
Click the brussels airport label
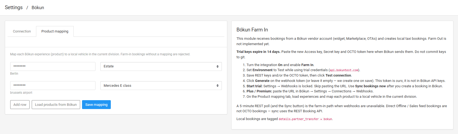[21, 93]
